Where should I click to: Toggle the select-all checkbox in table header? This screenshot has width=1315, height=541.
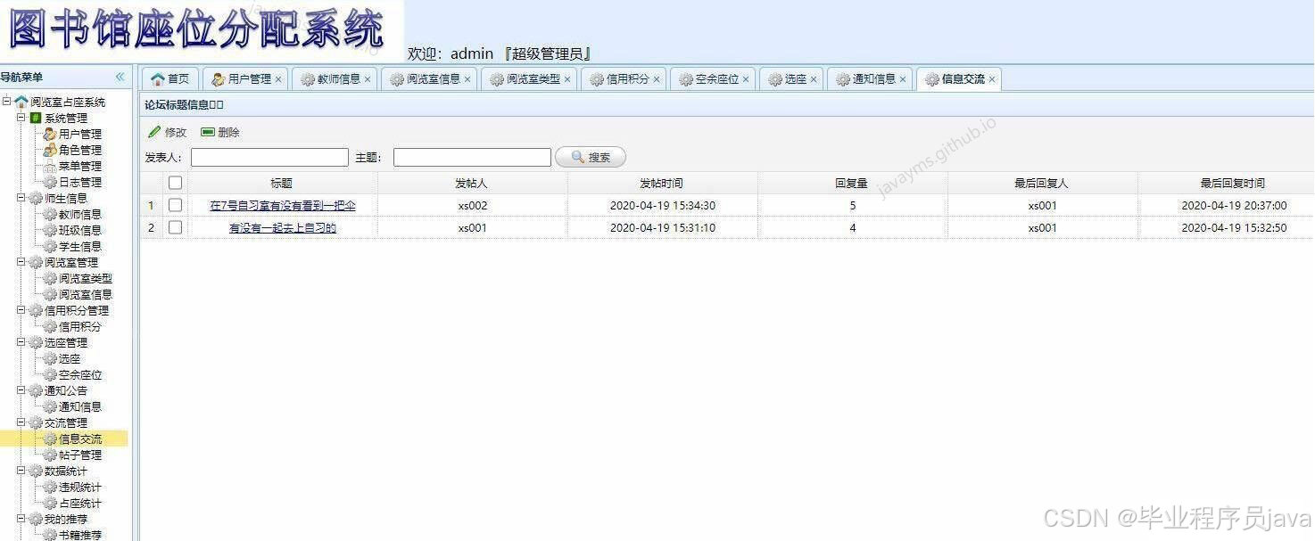175,183
